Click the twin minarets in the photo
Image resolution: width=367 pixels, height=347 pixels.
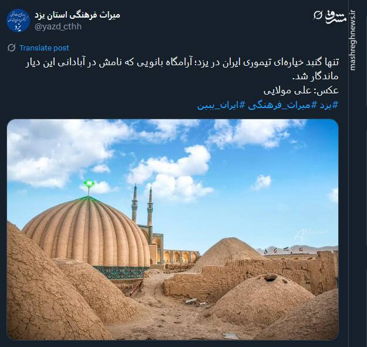coord(142,206)
